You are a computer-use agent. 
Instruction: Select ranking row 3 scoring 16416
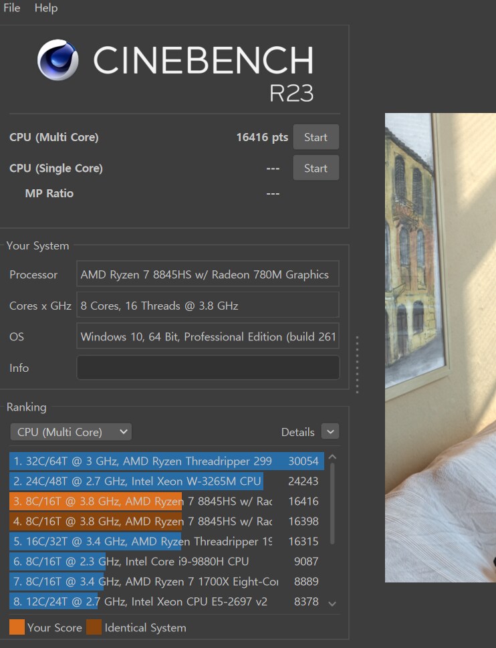pos(167,502)
